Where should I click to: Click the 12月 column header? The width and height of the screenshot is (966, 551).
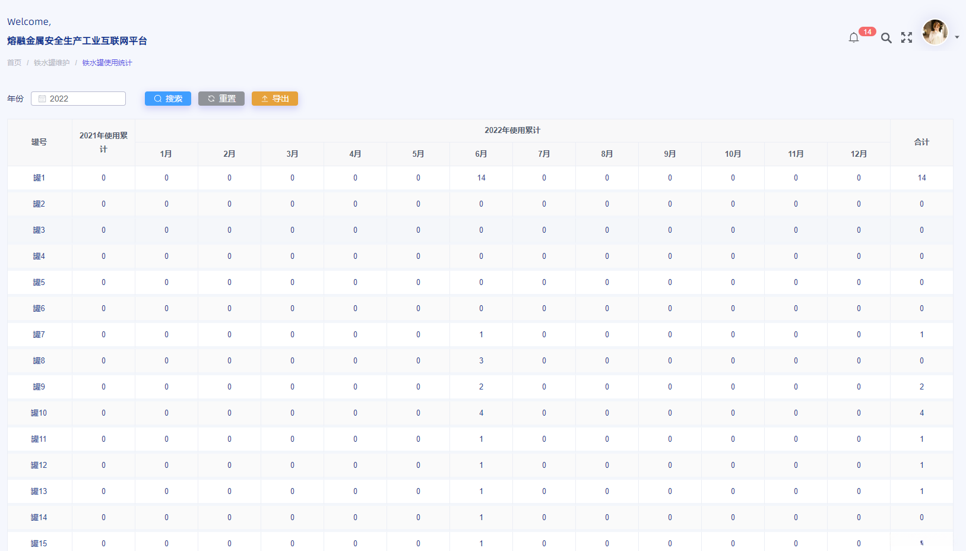click(859, 154)
